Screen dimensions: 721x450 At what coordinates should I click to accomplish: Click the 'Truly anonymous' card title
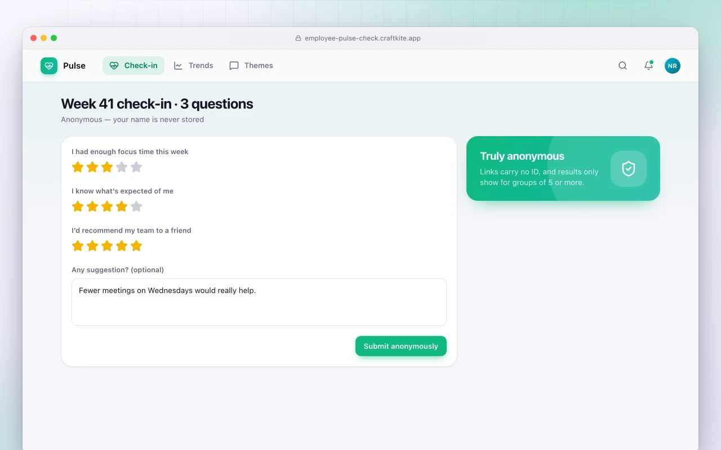click(522, 156)
